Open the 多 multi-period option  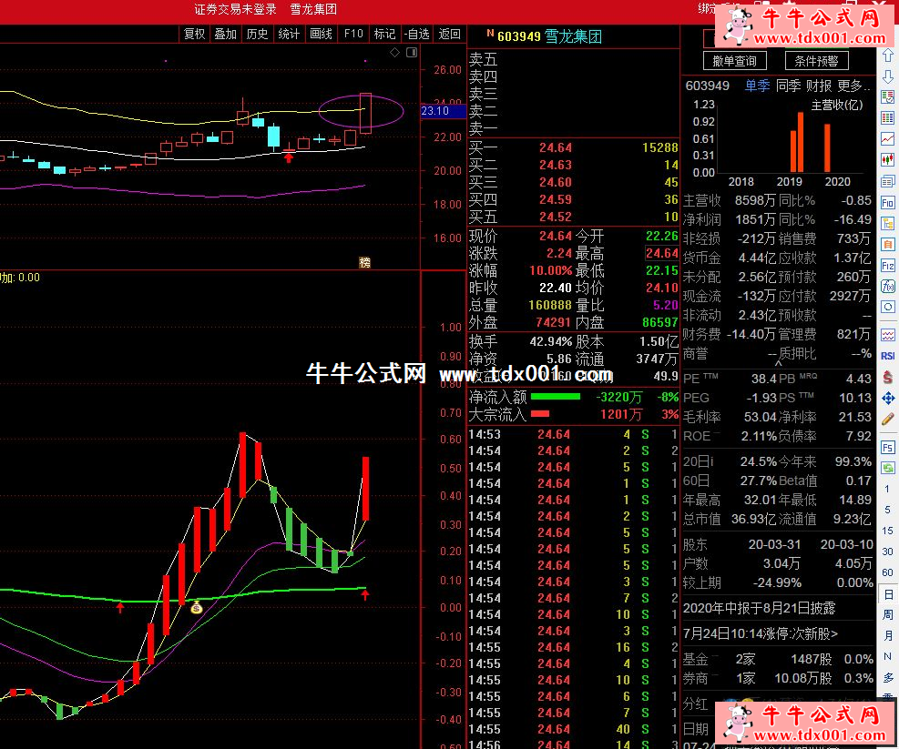pos(887,677)
